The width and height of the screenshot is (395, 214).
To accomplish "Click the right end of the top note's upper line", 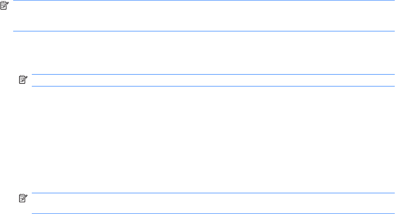I will click(392, 0).
